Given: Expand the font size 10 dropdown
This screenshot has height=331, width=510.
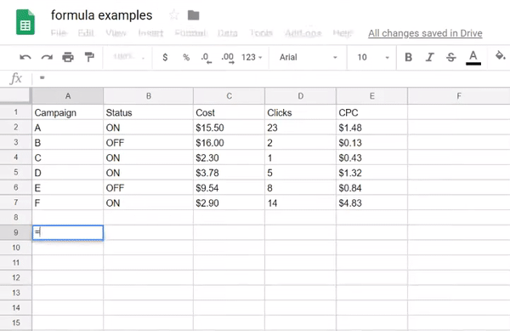Looking at the screenshot, I should [x=373, y=57].
